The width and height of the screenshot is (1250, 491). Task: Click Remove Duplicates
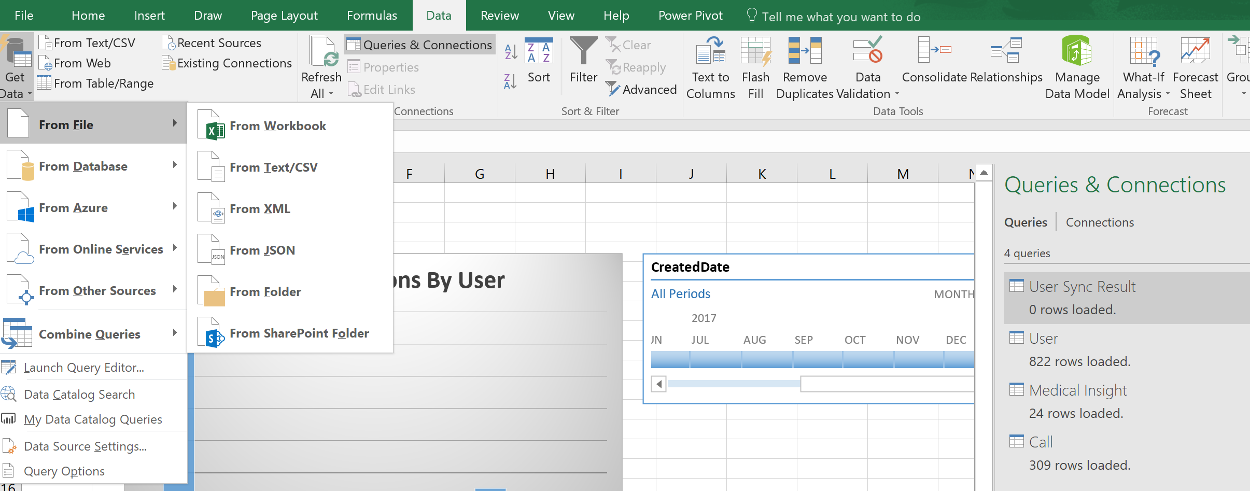tap(805, 67)
